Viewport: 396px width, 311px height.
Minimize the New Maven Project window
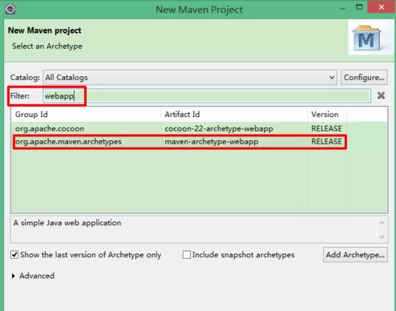point(342,9)
